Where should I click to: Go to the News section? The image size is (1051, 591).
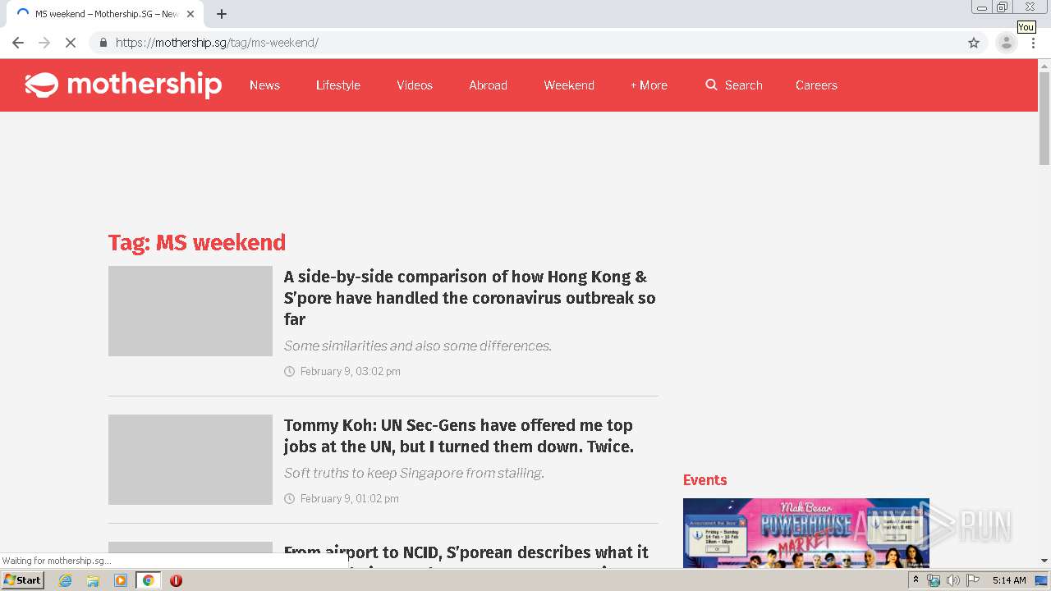click(x=264, y=85)
